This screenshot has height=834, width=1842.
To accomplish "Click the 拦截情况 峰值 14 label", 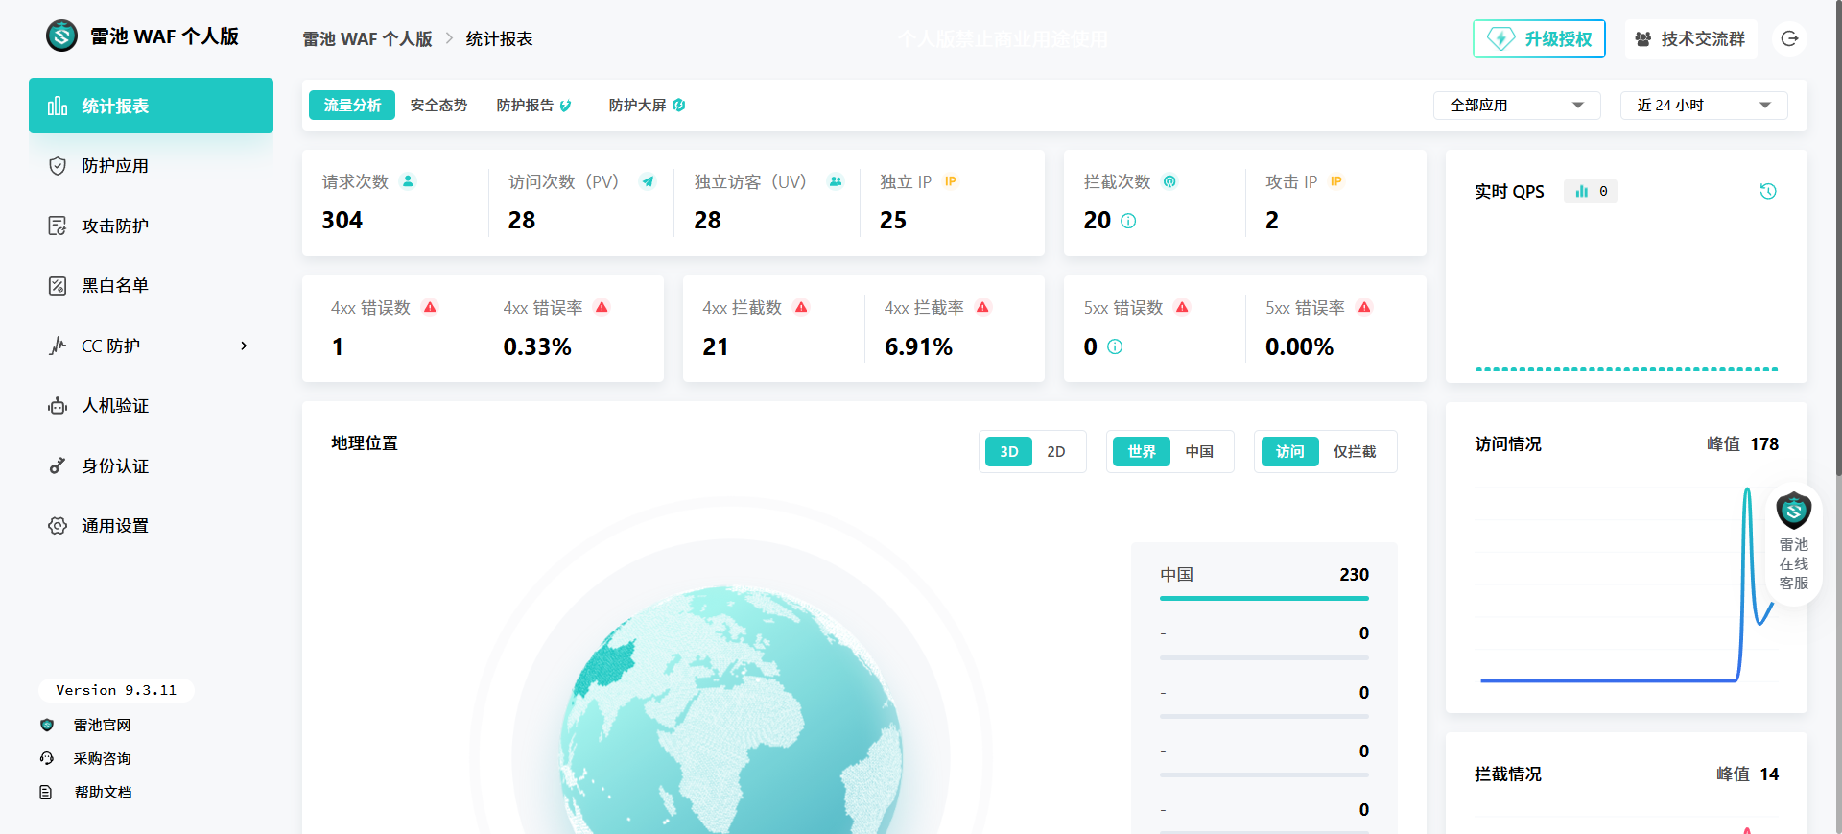I will 1747,774.
